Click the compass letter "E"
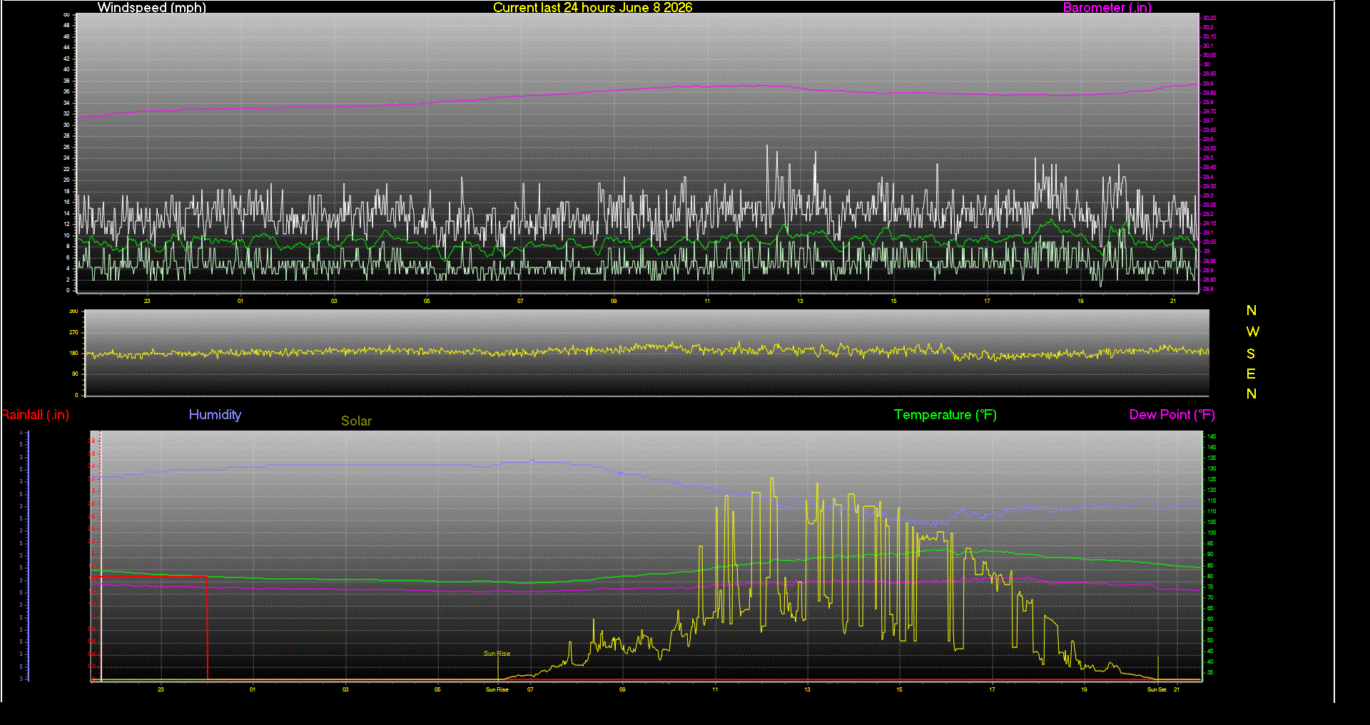This screenshot has width=1370, height=725. pyautogui.click(x=1251, y=374)
